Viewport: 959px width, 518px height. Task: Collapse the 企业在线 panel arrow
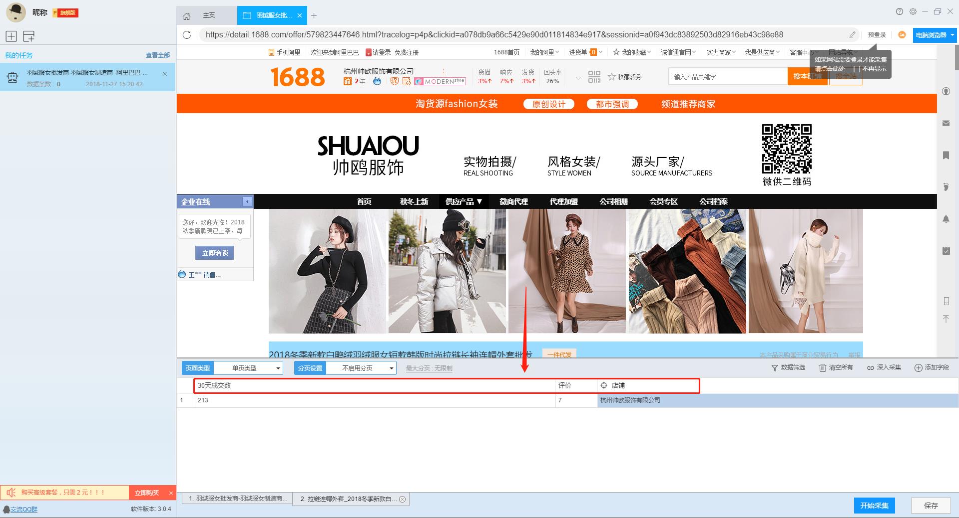(x=247, y=201)
